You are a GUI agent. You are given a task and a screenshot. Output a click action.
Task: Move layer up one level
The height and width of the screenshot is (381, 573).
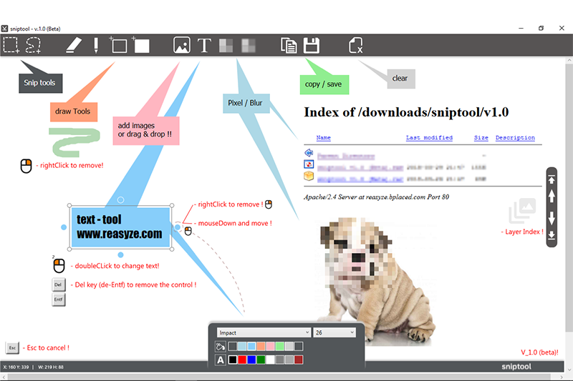(x=552, y=196)
